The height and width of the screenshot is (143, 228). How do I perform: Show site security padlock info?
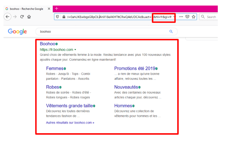pos(64,17)
